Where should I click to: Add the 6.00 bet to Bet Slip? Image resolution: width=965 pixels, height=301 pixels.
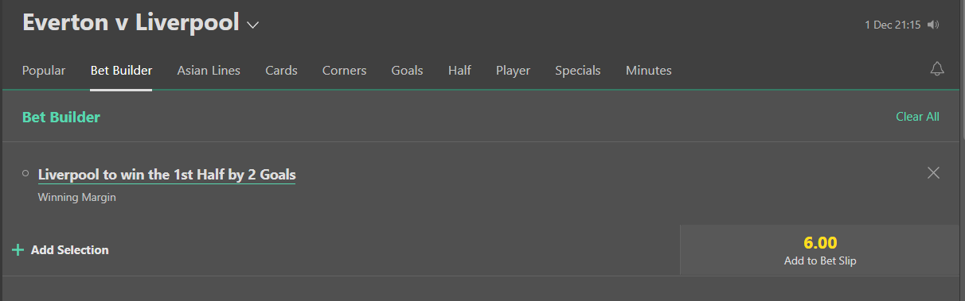(x=820, y=250)
